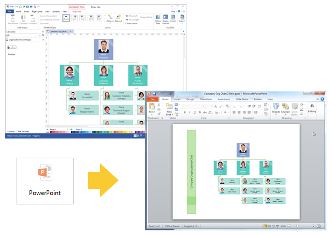This screenshot has width=332, height=235.
Task: Click Normal view icon in PowerPoint status bar
Action: tap(265, 226)
